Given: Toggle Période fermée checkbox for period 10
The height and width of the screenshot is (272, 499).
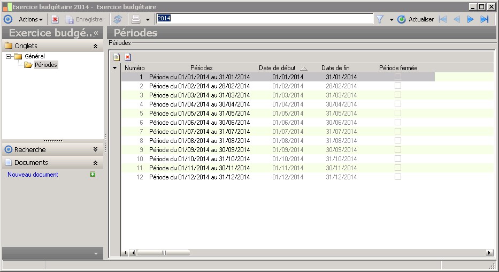Looking at the screenshot, I should tap(398, 158).
